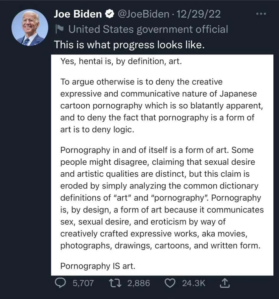279x299 pixels.
Task: Click the gray government flag icon
Action: pyautogui.click(x=59, y=29)
